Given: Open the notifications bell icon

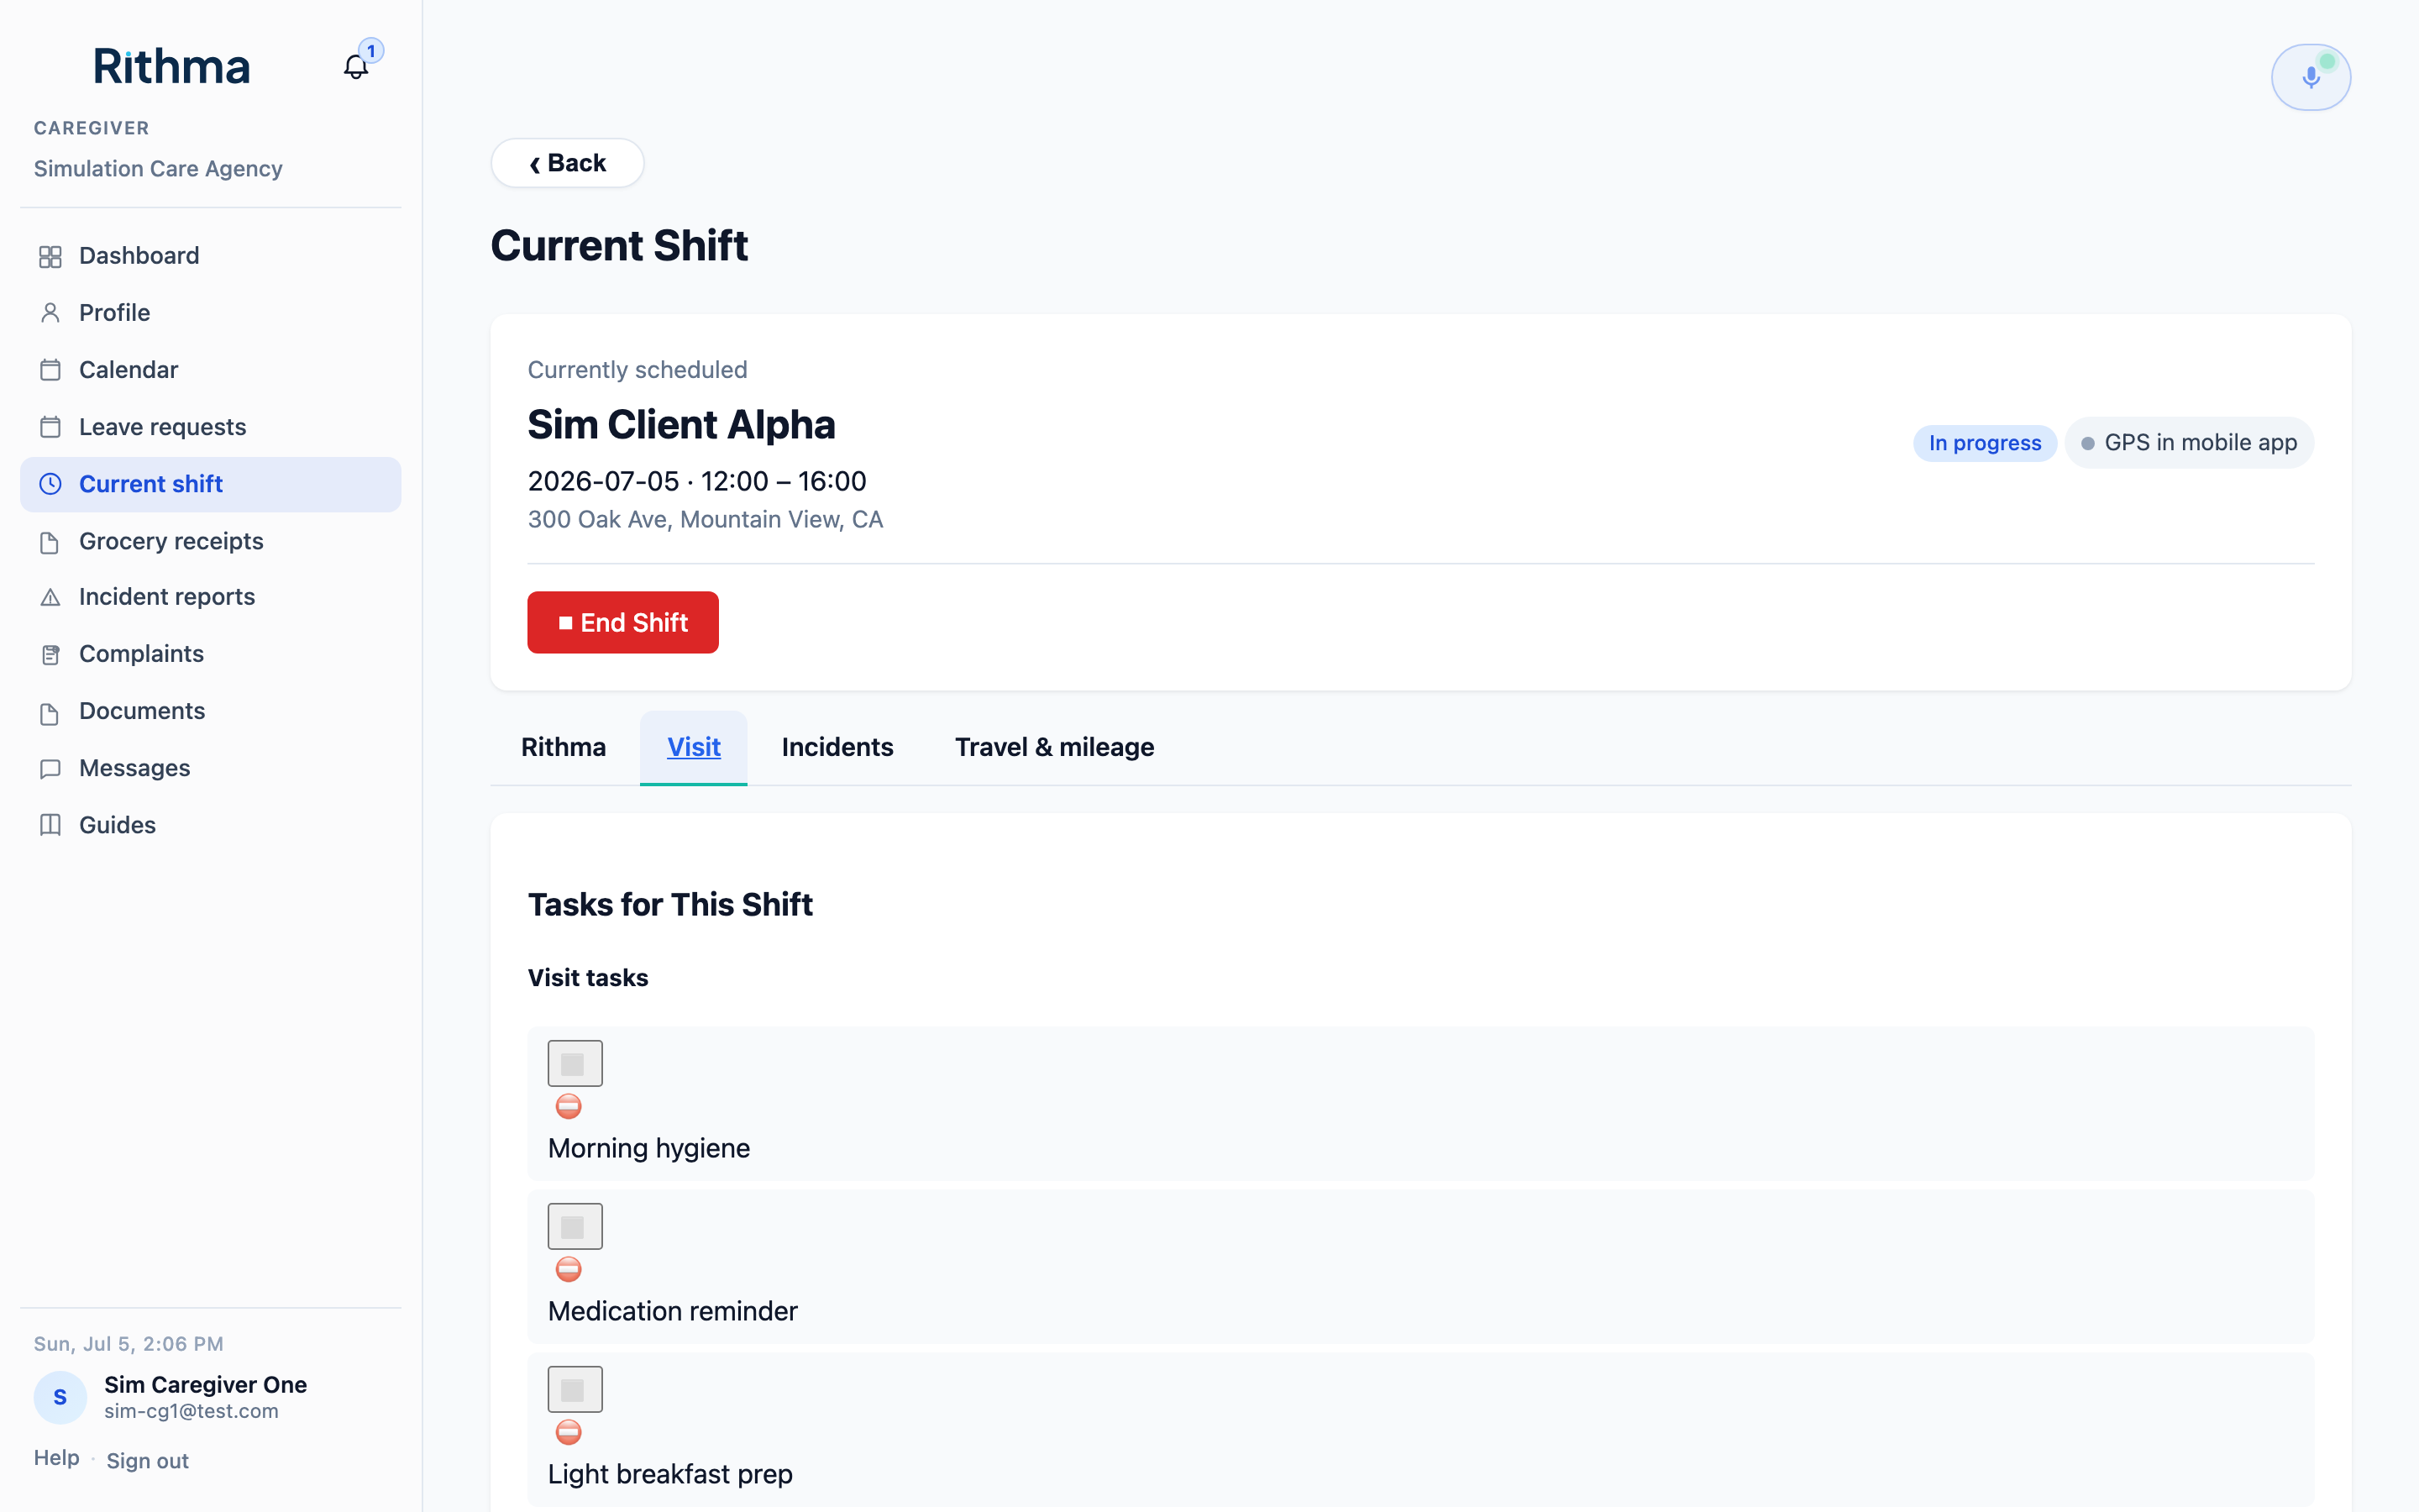Looking at the screenshot, I should click(x=356, y=67).
